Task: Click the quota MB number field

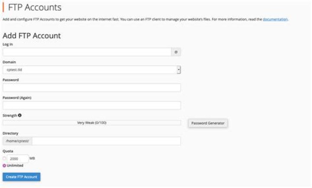Action: coord(18,159)
